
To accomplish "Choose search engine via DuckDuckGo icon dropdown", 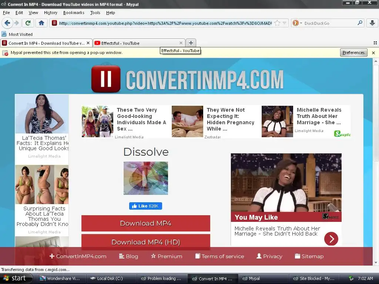I will [x=297, y=23].
